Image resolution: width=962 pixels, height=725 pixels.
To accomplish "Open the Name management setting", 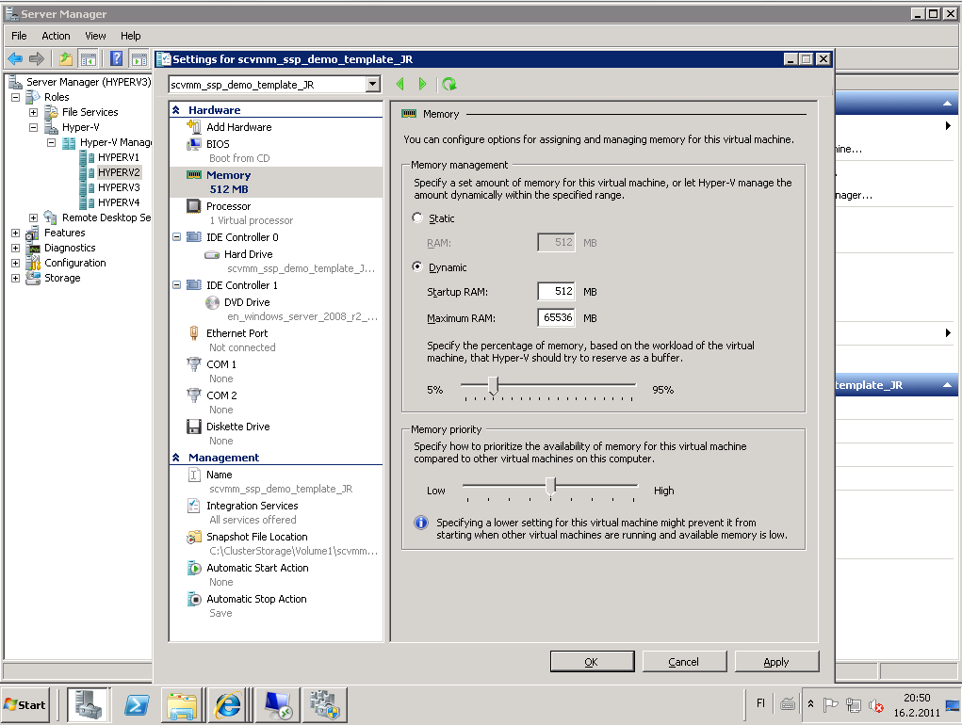I will pyautogui.click(x=219, y=475).
